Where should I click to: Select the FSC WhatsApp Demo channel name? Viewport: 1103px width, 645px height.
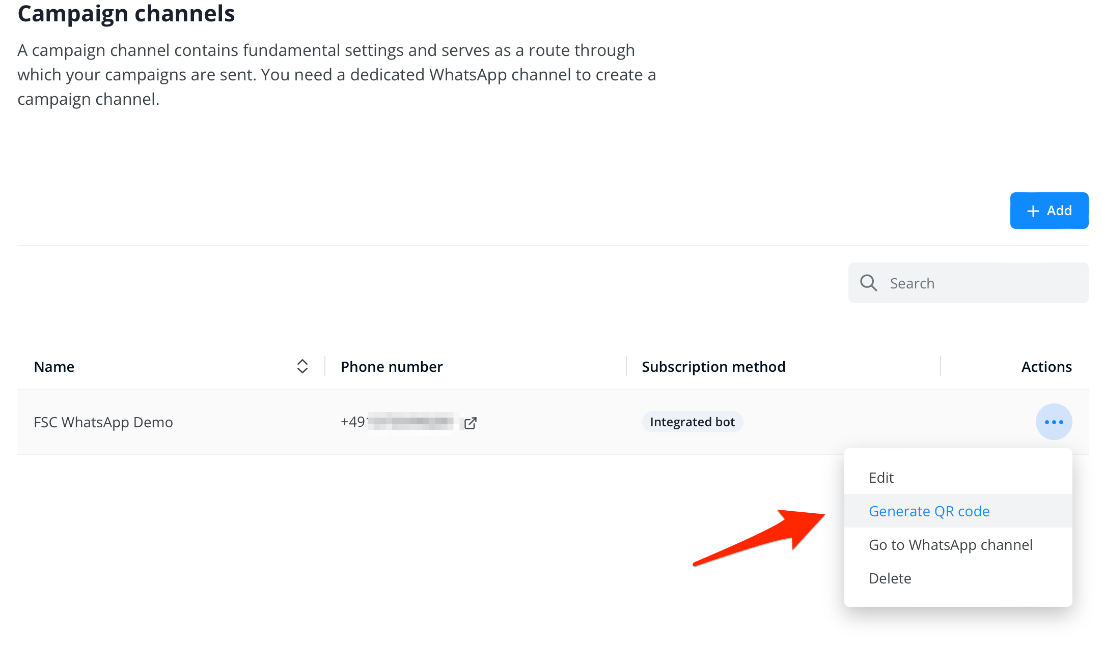pos(103,422)
